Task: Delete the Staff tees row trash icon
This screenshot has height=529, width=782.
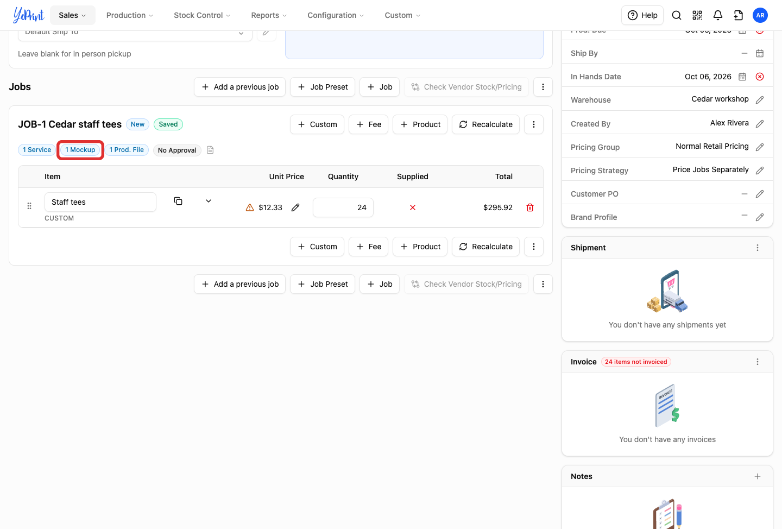Action: tap(530, 207)
